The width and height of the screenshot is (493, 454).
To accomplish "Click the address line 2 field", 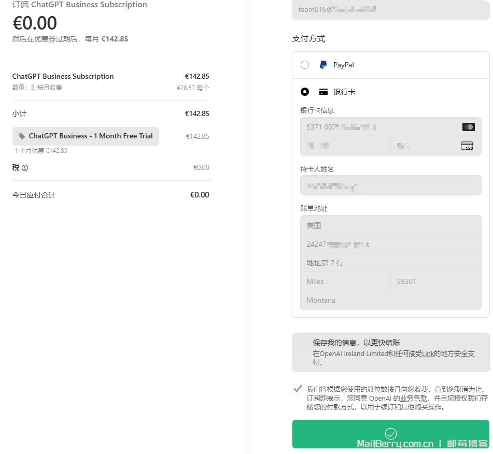I will point(390,263).
